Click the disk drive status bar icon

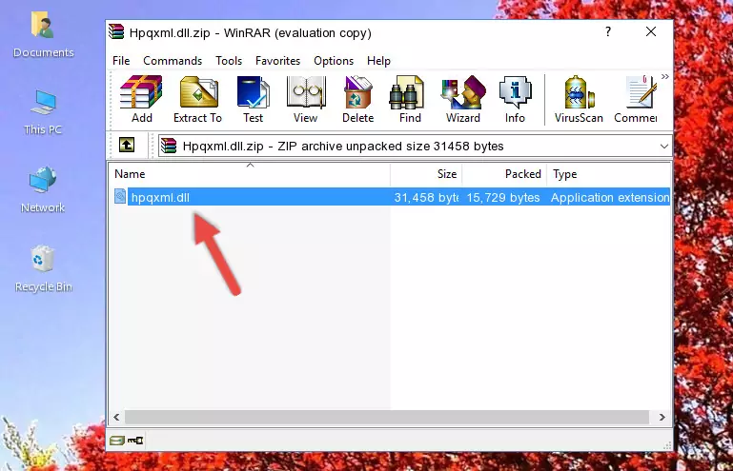(117, 440)
